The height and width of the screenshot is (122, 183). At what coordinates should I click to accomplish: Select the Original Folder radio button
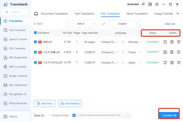49,115
